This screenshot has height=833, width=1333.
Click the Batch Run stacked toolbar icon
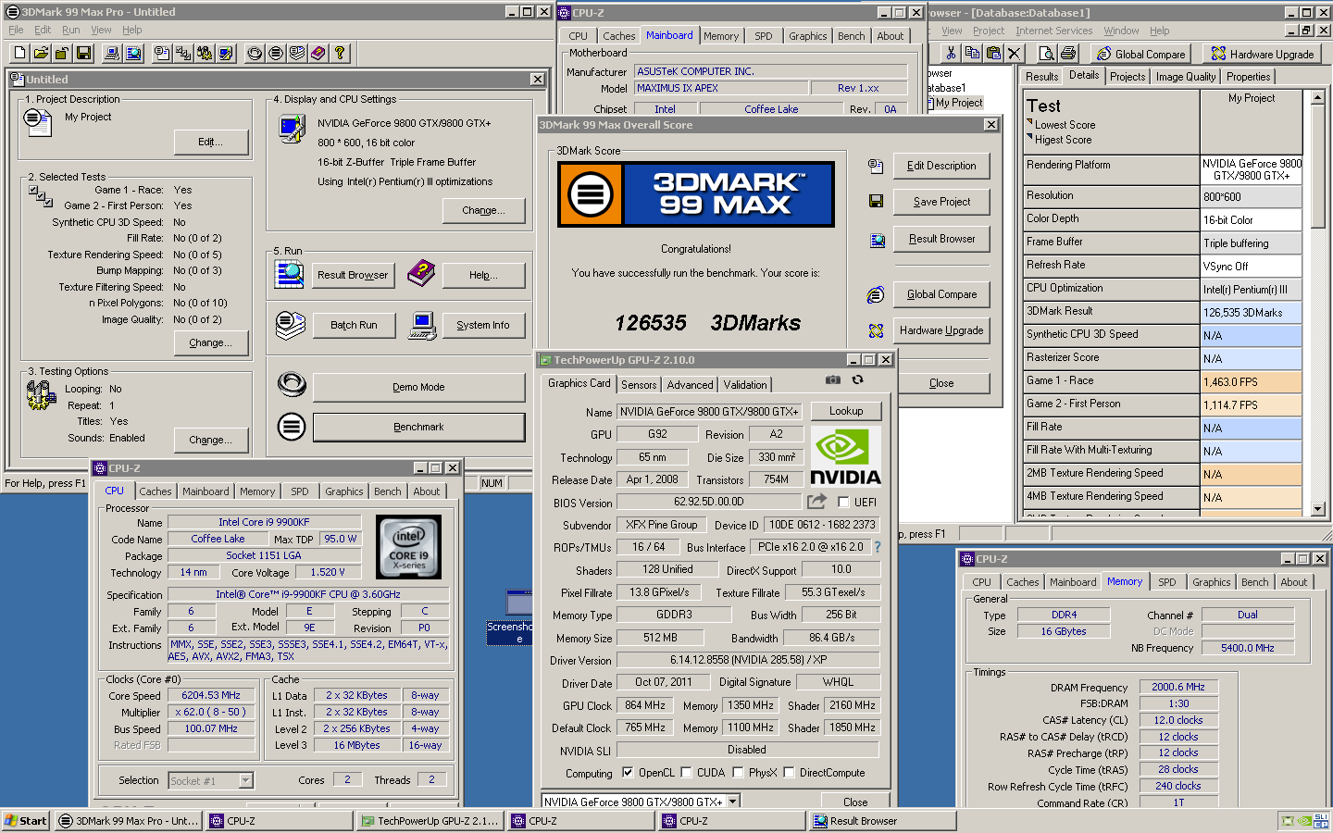297,53
